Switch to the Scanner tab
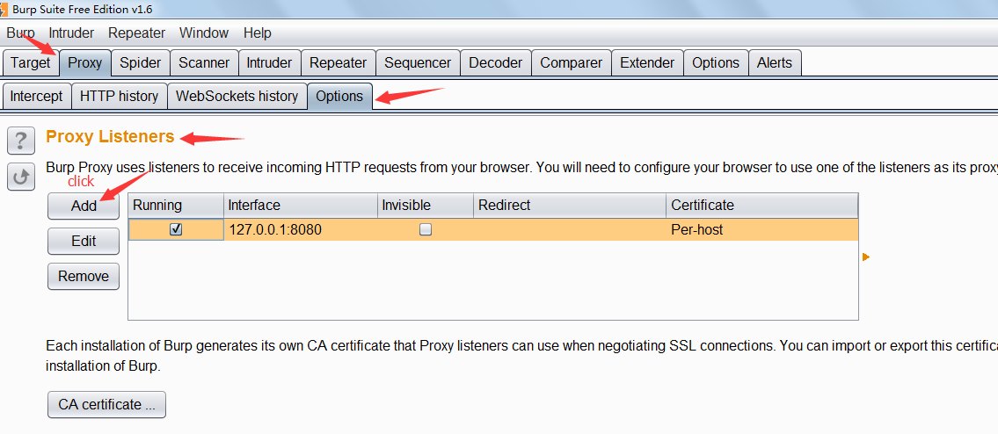Viewport: 998px width, 434px height. pyautogui.click(x=204, y=63)
